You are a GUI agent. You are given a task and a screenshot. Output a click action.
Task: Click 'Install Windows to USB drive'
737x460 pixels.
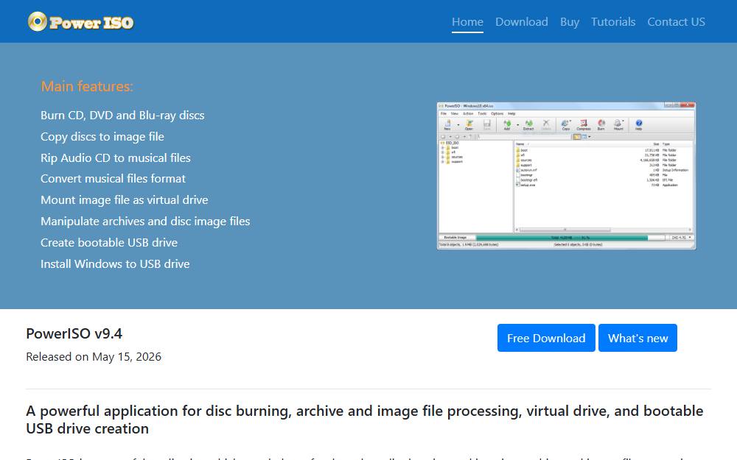(115, 263)
